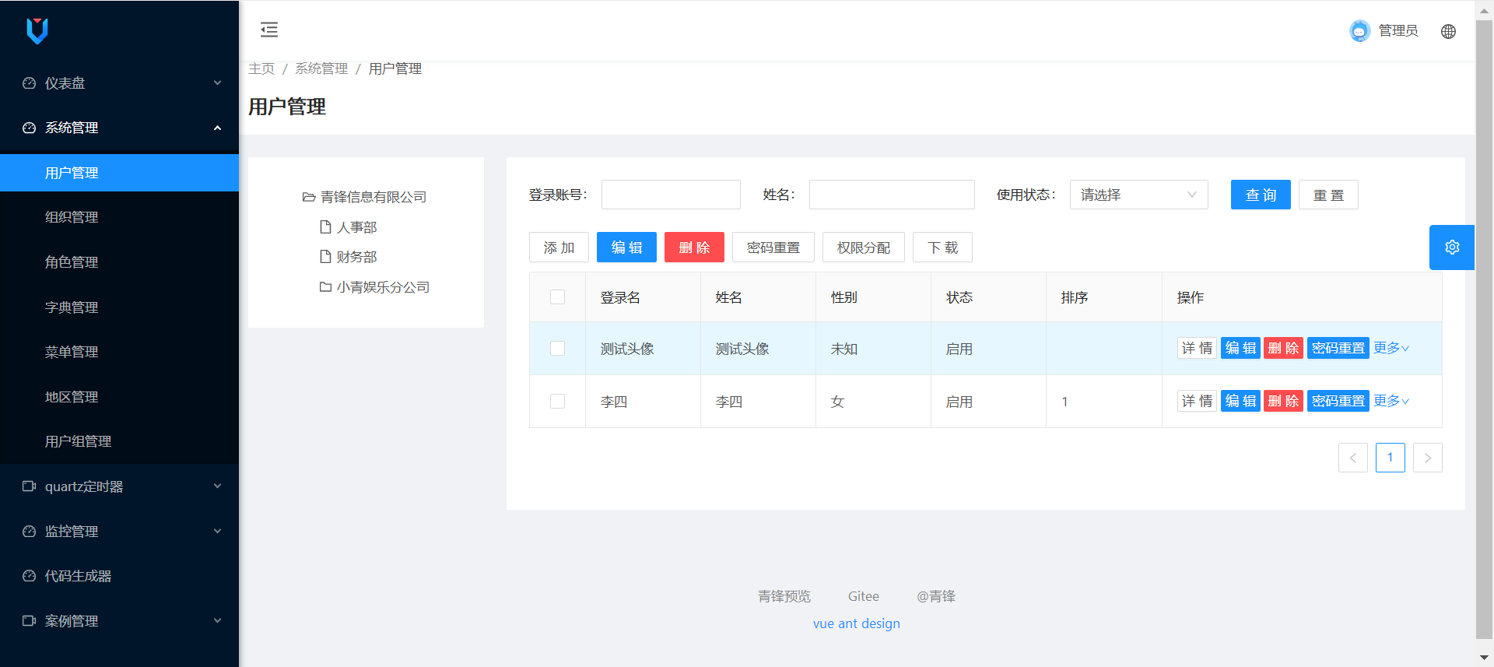The image size is (1494, 667).
Task: Click the 代码生成器 icon
Action: pos(30,576)
